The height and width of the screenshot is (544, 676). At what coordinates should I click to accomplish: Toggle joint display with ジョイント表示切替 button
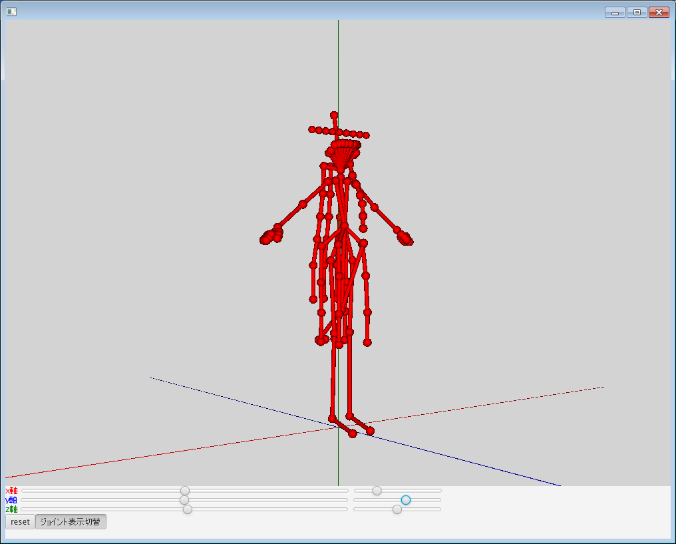(x=71, y=521)
